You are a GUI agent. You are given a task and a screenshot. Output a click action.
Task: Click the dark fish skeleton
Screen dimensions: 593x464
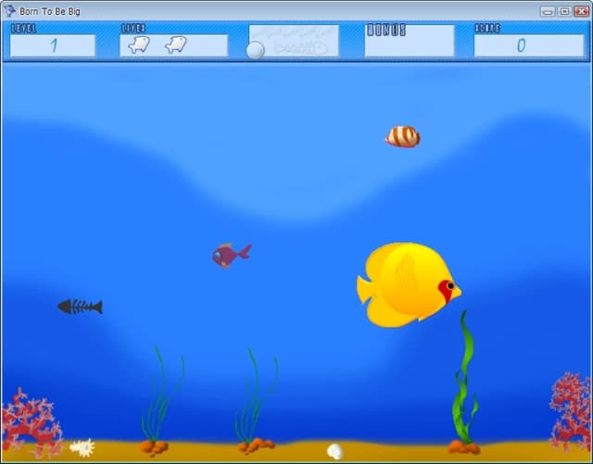point(80,307)
